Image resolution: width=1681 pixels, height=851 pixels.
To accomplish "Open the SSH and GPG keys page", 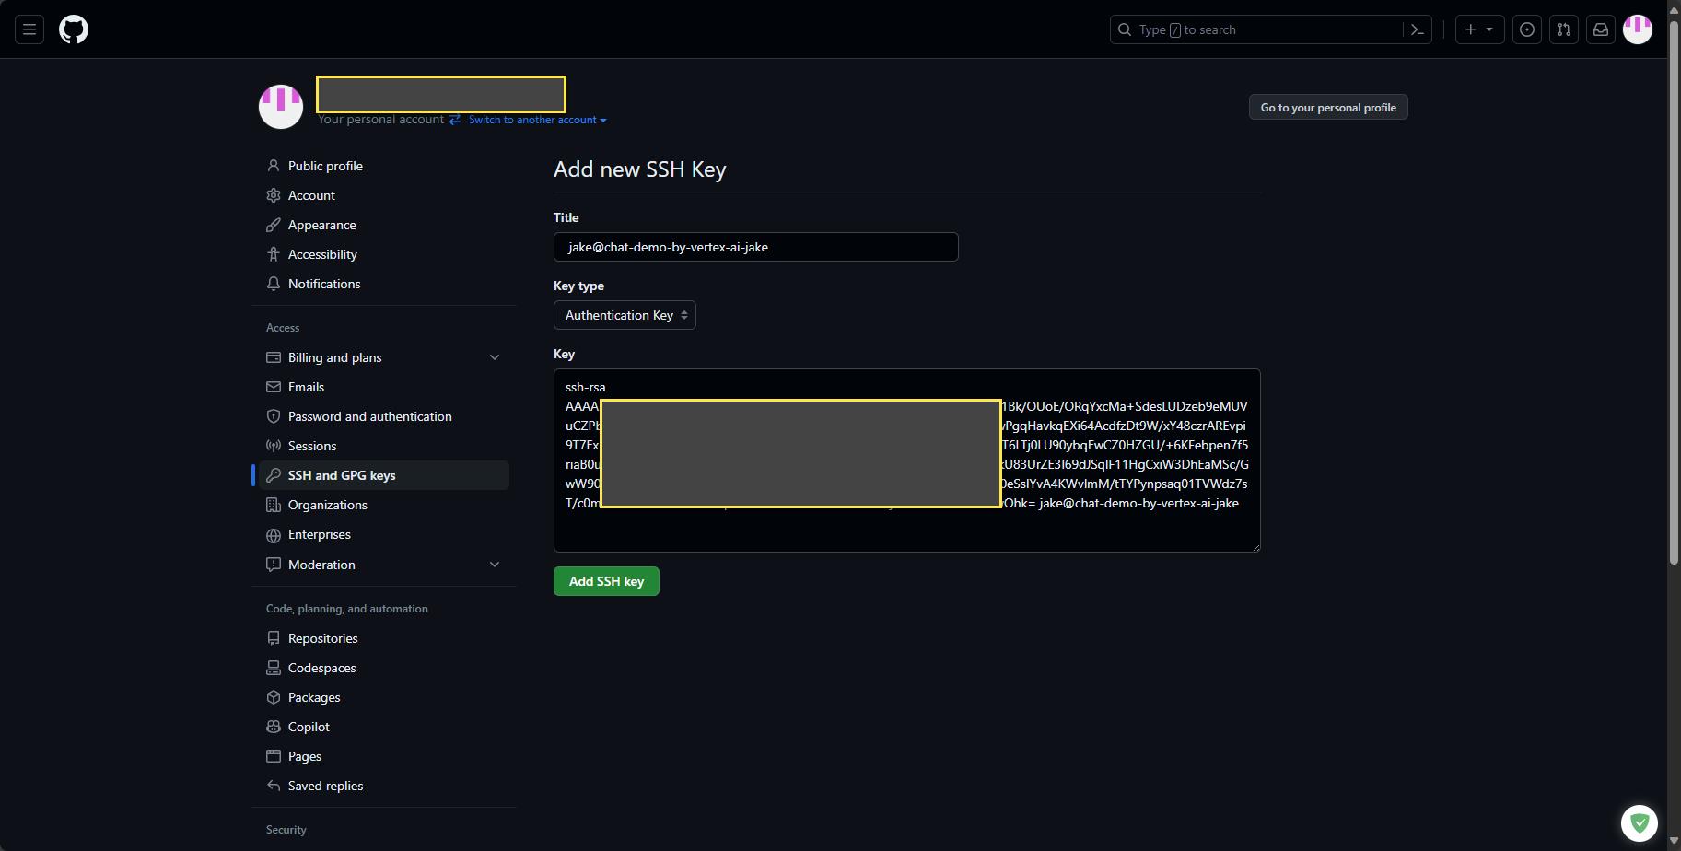I will 342,475.
